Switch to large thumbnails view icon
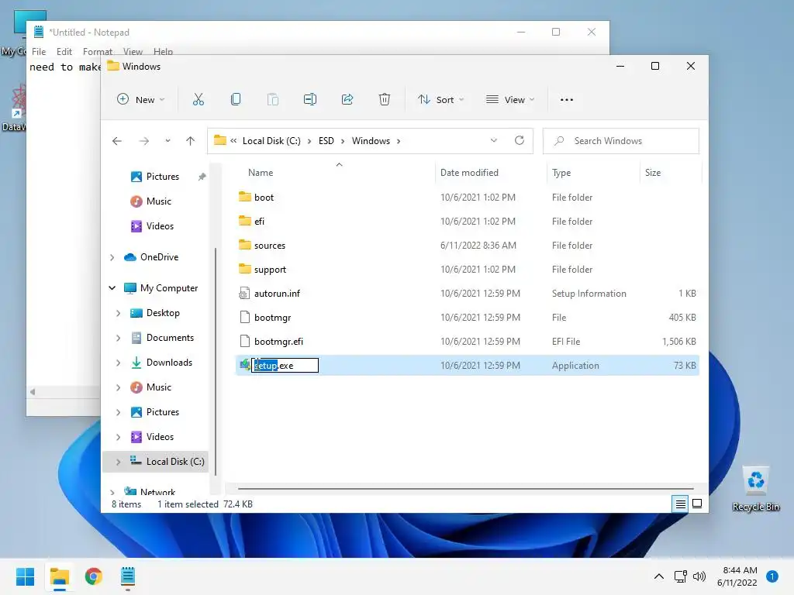The image size is (794, 595). 697,504
